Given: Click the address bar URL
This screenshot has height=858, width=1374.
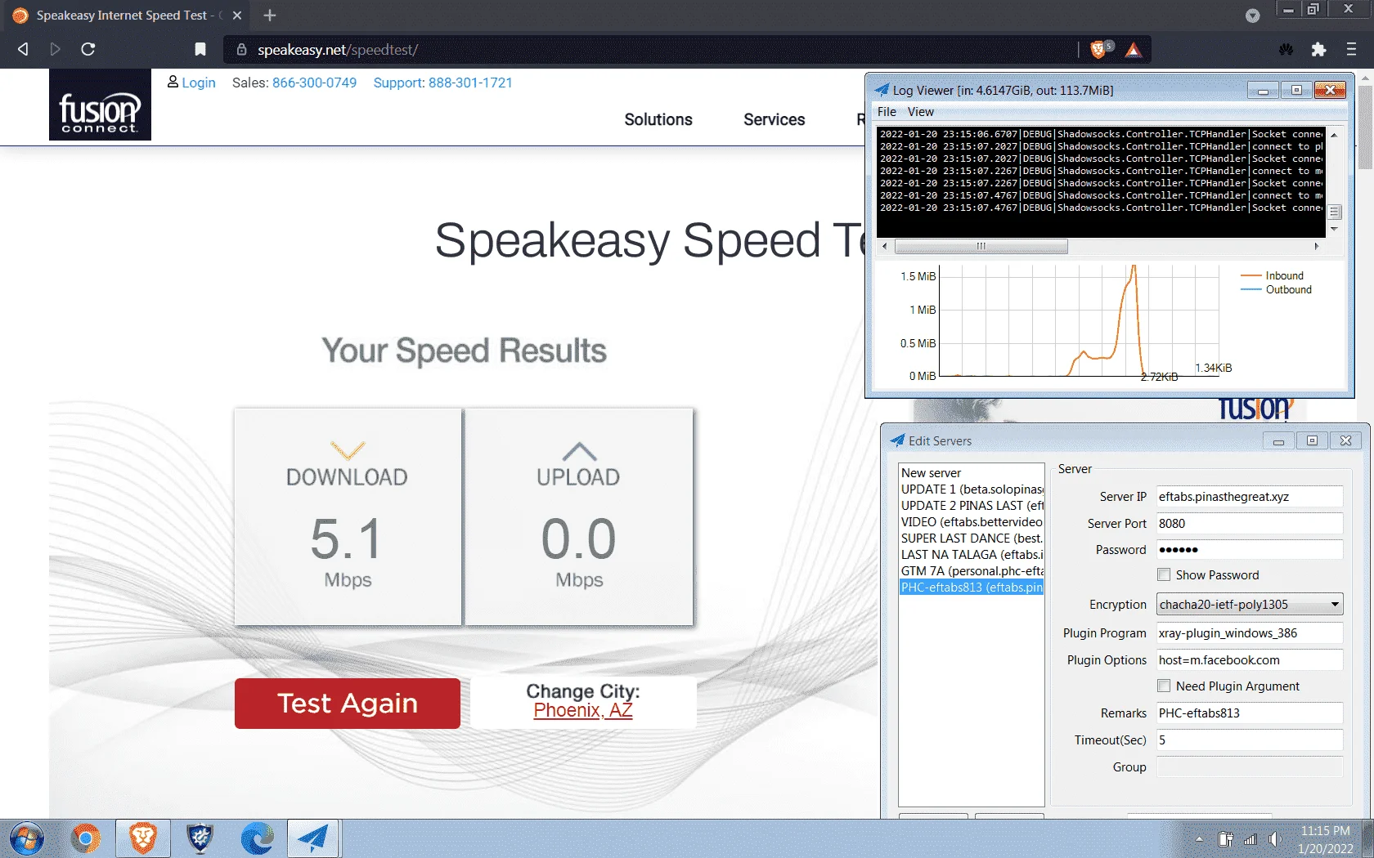Looking at the screenshot, I should pyautogui.click(x=337, y=50).
